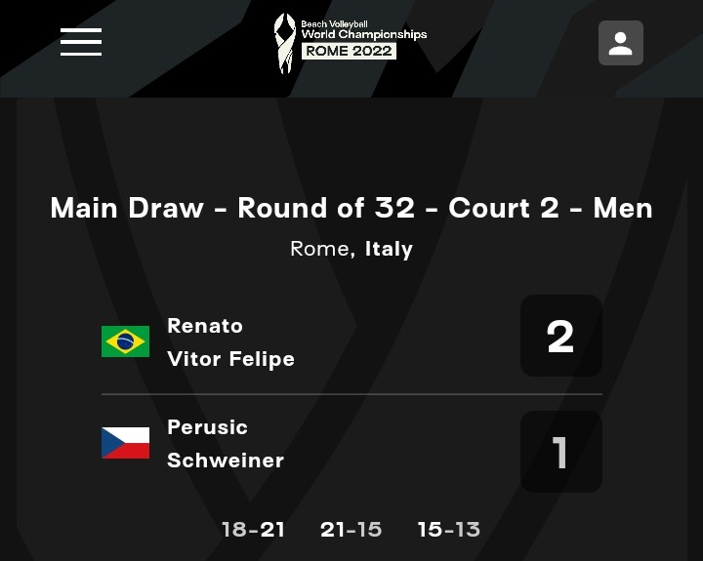The image size is (703, 561).
Task: Open the hamburger navigation menu
Action: tap(81, 42)
